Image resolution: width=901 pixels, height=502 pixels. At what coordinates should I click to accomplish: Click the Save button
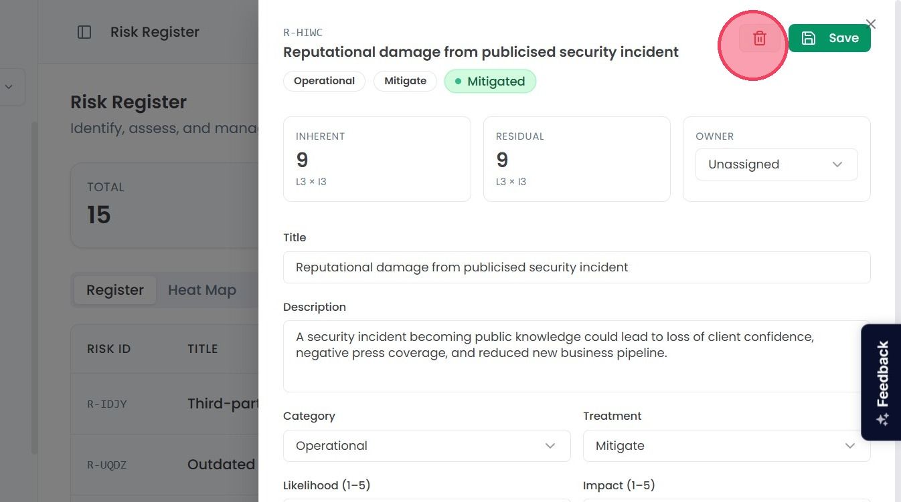[829, 38]
